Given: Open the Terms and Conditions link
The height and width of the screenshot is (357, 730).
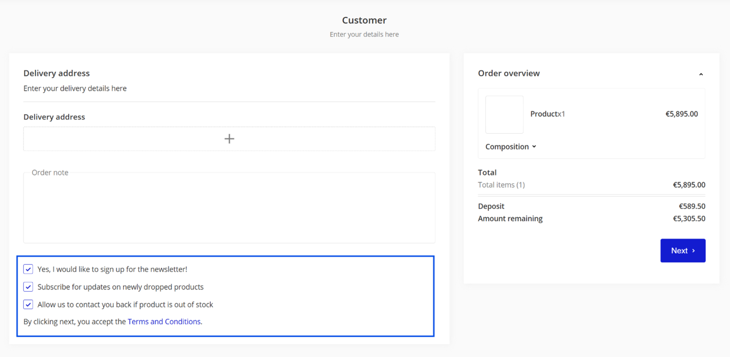Looking at the screenshot, I should point(164,321).
